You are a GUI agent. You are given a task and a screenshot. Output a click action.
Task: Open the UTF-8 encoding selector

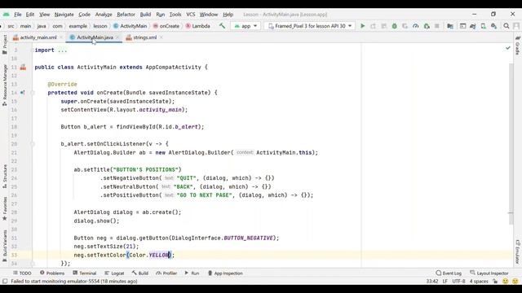click(x=458, y=282)
